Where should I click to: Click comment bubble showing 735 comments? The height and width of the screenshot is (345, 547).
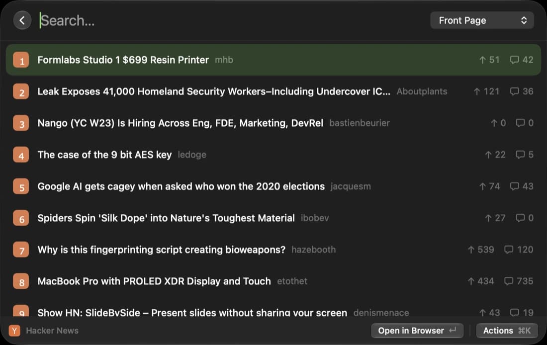tap(509, 281)
